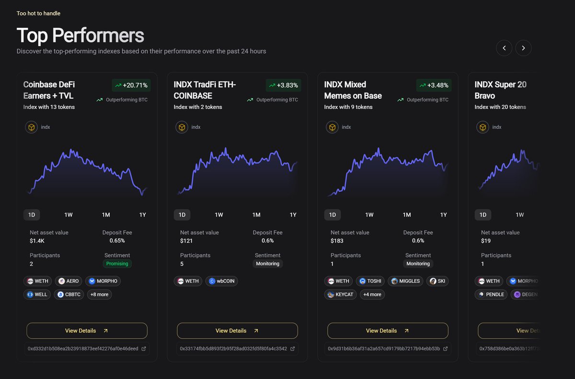The width and height of the screenshot is (575, 379).
Task: Select 1D range on TradFi ETH-COINBASE card
Action: pos(182,215)
